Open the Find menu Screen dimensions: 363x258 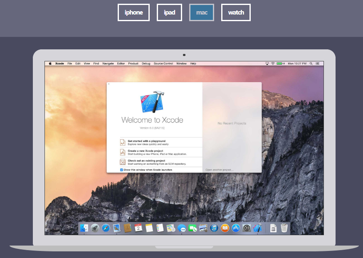pyautogui.click(x=96, y=63)
